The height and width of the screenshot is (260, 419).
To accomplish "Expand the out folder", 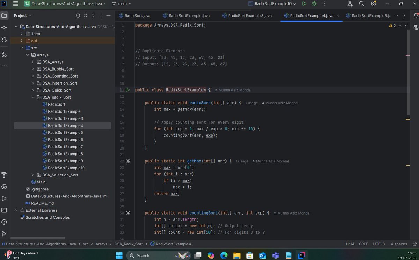I will tap(22, 41).
